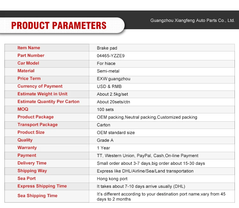The height and width of the screenshot is (208, 239).
Task: Click the OEM standard size value
Action: (x=116, y=133)
